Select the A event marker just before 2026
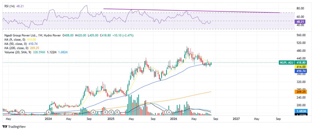Viewport: 314px width, 131px height. [x=169, y=112]
